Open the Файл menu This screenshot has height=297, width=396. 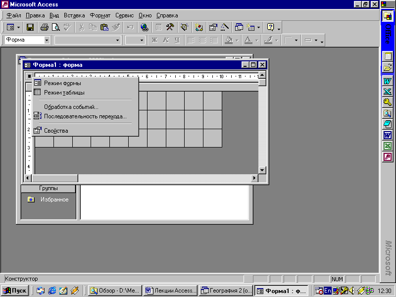click(14, 15)
